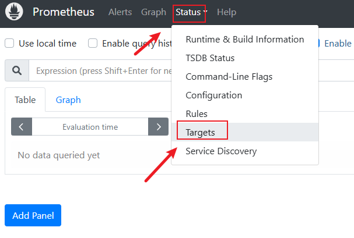Click the Prometheus flame logo icon
The height and width of the screenshot is (238, 354).
[x=14, y=12]
